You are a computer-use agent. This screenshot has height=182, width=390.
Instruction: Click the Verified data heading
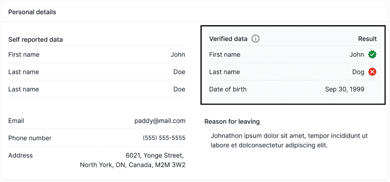[x=228, y=39]
